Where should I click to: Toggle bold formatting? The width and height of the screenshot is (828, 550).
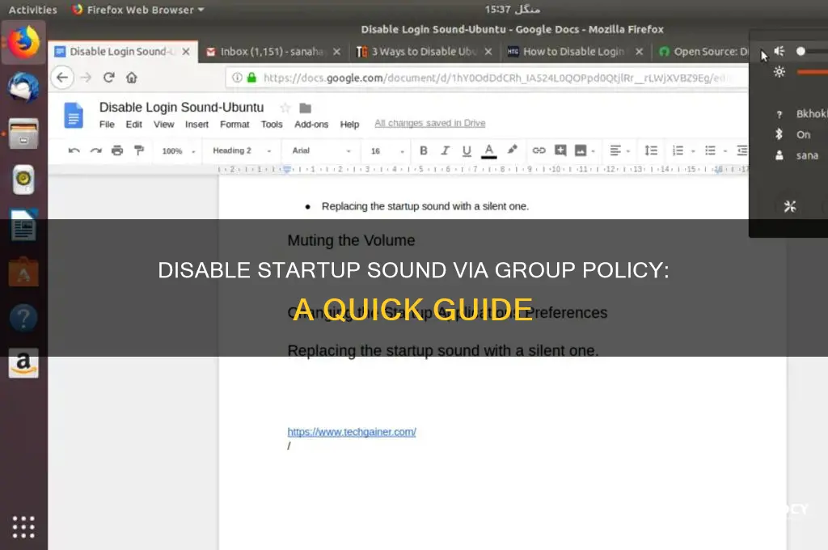[424, 150]
